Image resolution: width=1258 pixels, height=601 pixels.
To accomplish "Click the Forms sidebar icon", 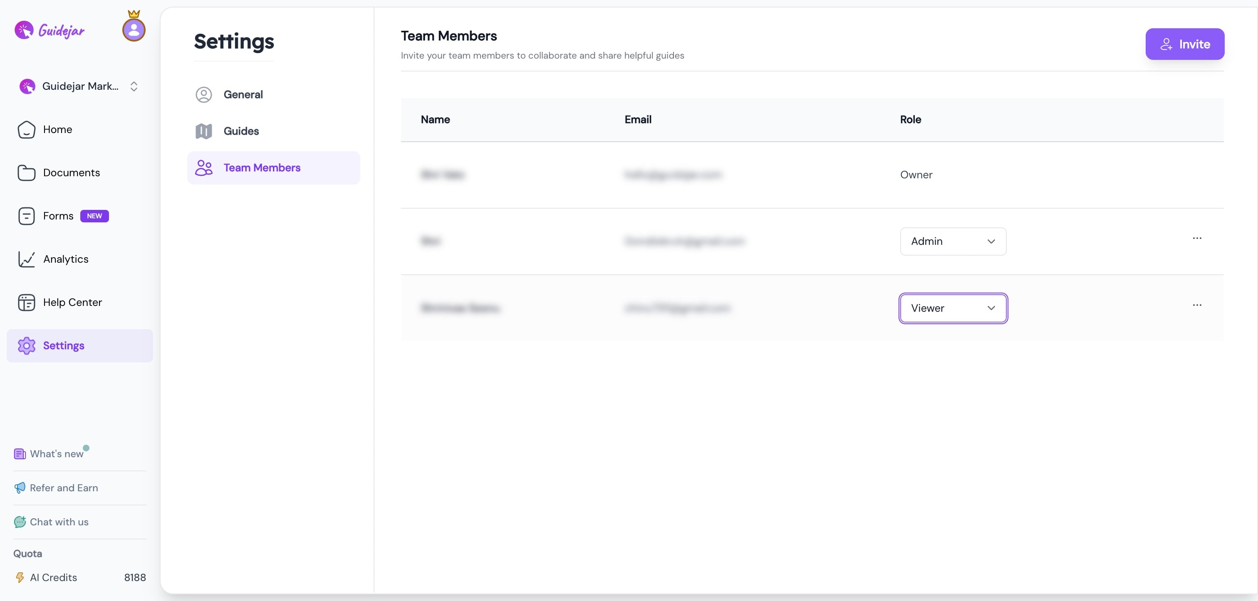I will click(x=26, y=216).
